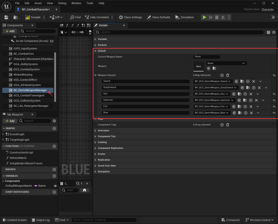Open the Character parent class link

coord(267,9)
